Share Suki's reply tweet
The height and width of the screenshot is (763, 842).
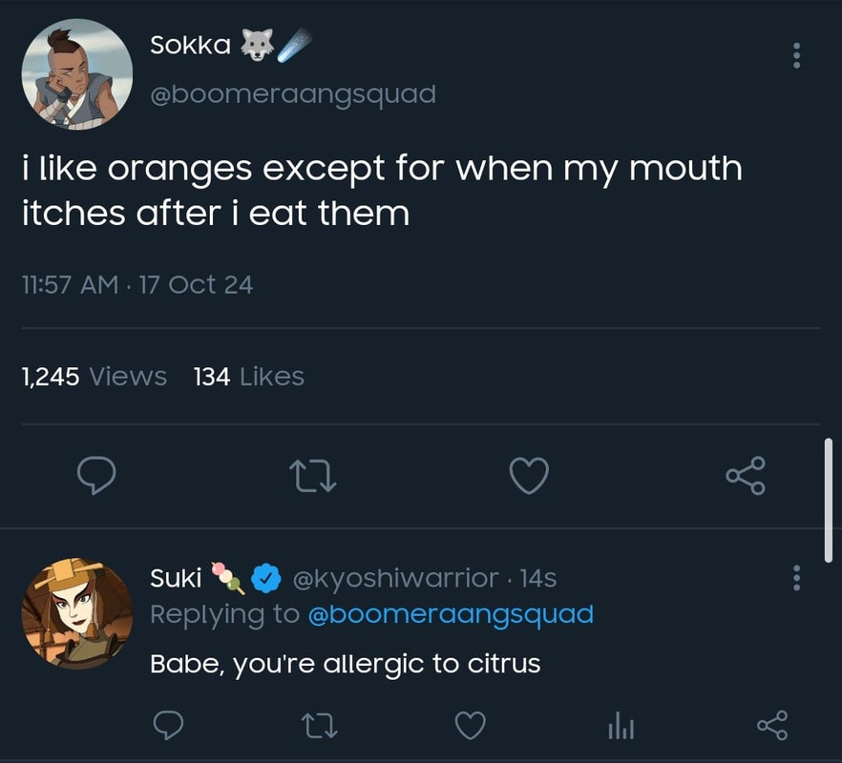tap(771, 727)
